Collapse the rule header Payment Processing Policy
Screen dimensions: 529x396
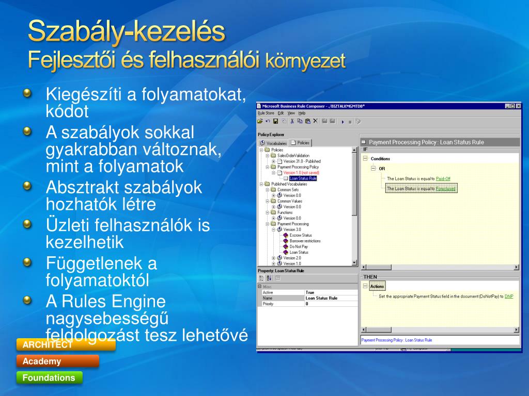pyautogui.click(x=364, y=142)
